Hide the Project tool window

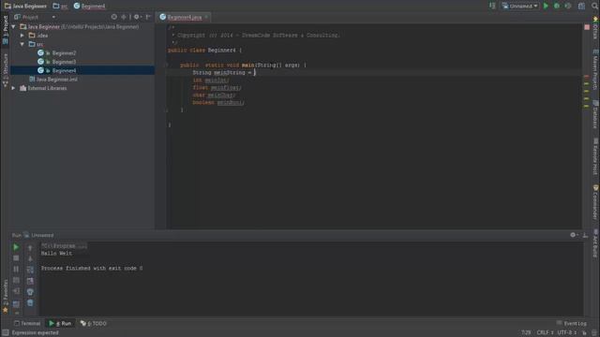tap(148, 17)
